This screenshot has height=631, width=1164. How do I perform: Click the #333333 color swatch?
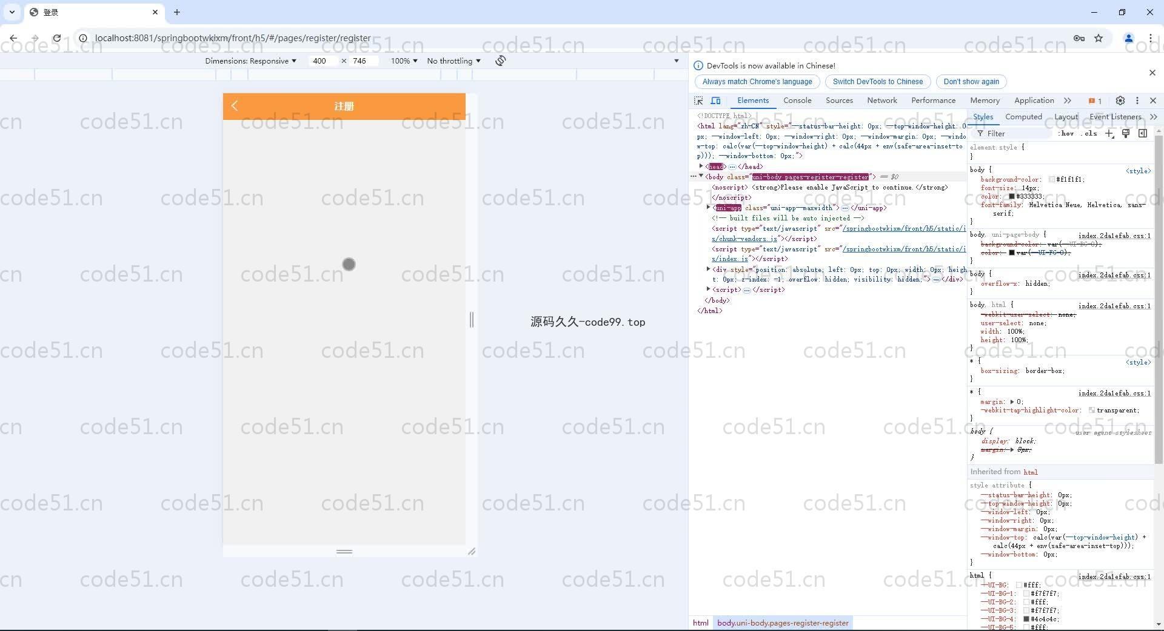pyautogui.click(x=1012, y=196)
